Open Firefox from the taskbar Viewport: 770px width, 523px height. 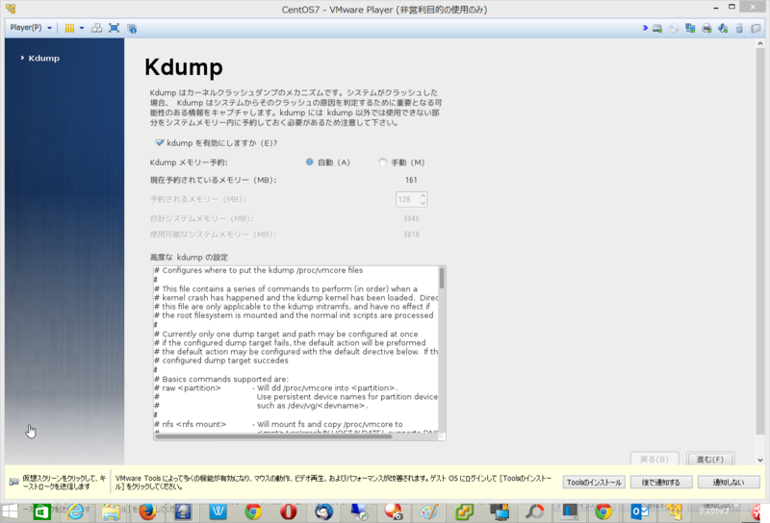pyautogui.click(x=147, y=511)
